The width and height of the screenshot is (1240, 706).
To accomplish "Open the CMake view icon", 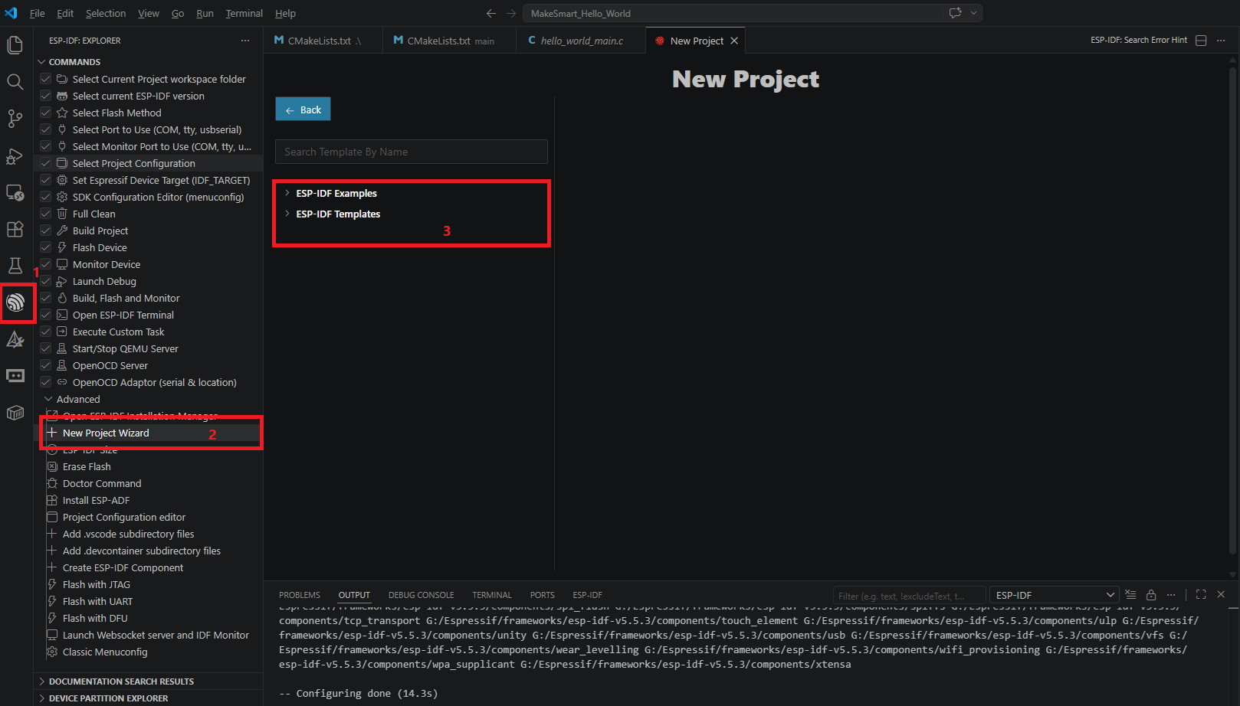I will [x=15, y=339].
